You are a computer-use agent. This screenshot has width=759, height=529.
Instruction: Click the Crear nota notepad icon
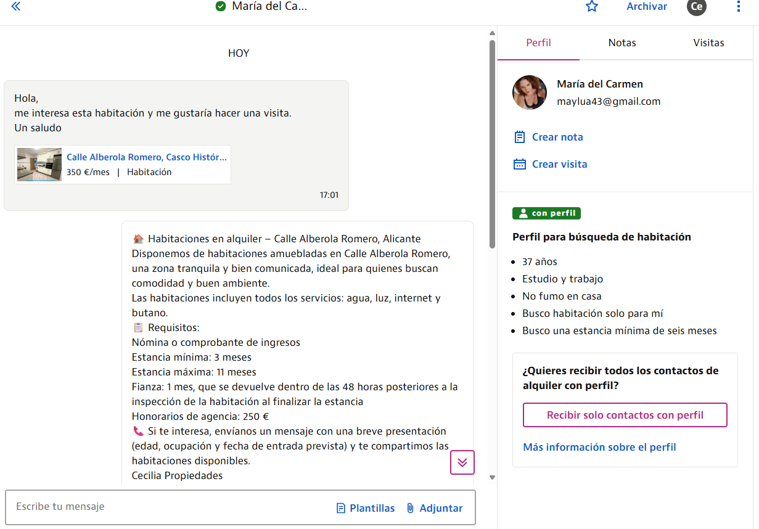click(520, 137)
